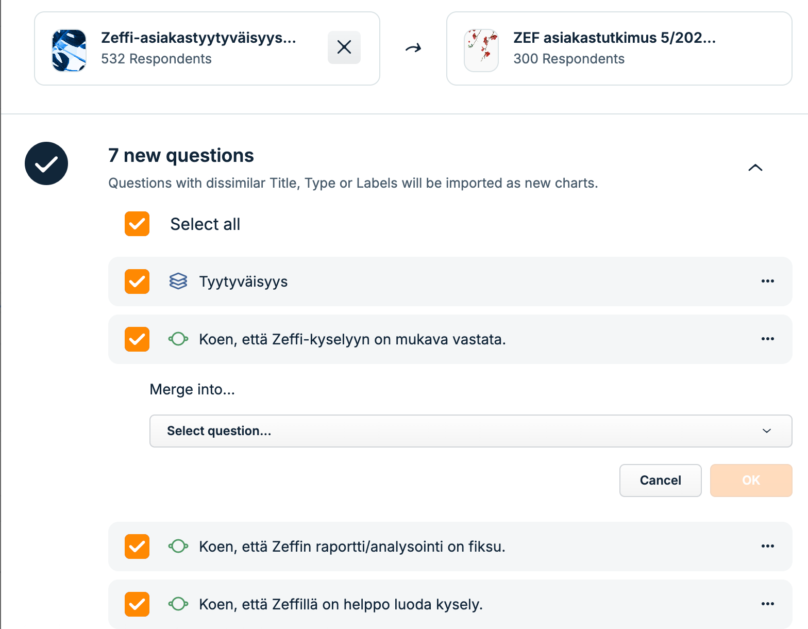Open more options for 'helppo luoda kysely'
808x629 pixels.
click(x=768, y=604)
